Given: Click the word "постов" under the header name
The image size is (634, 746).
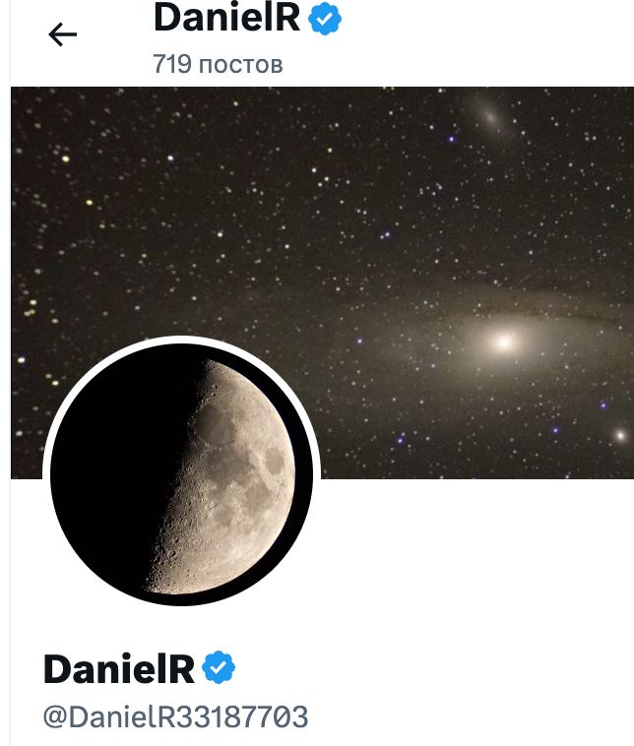Looking at the screenshot, I should (241, 65).
